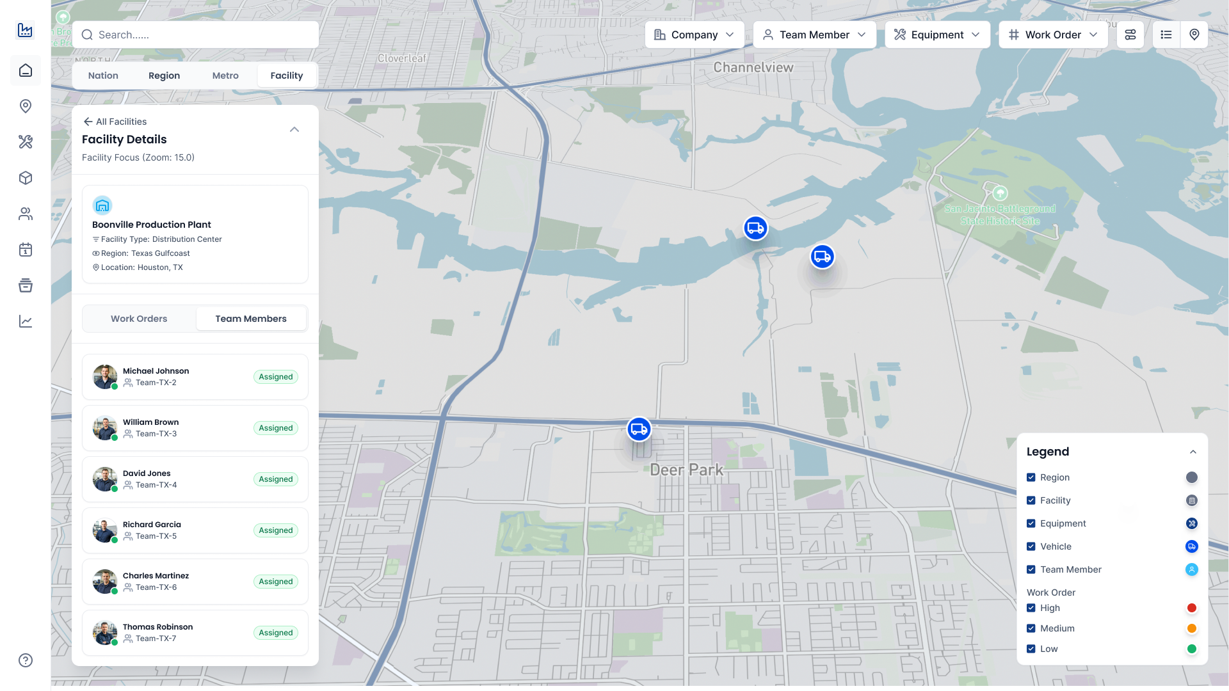Viewport: 1229px width, 691px height.
Task: Select the Calendar icon in sidebar
Action: [x=26, y=250]
